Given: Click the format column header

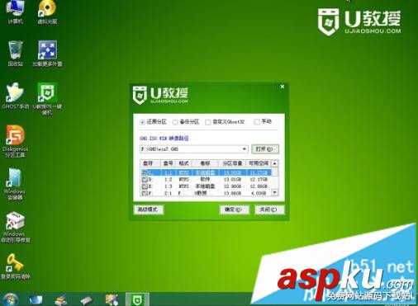Looking at the screenshot, I should point(183,163).
